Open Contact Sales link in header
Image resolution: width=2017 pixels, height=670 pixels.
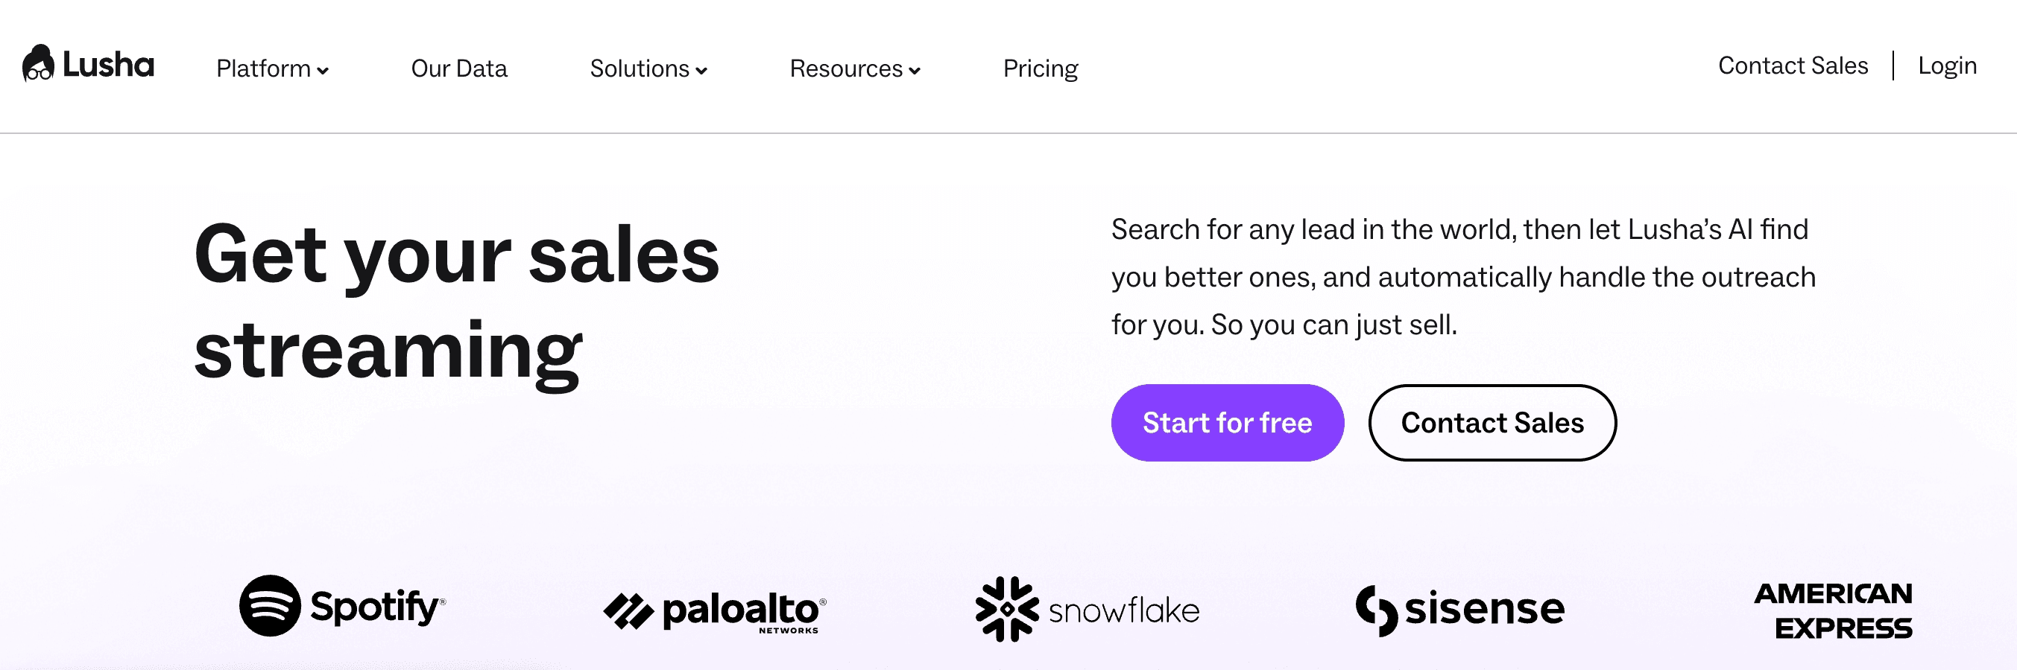(x=1793, y=66)
